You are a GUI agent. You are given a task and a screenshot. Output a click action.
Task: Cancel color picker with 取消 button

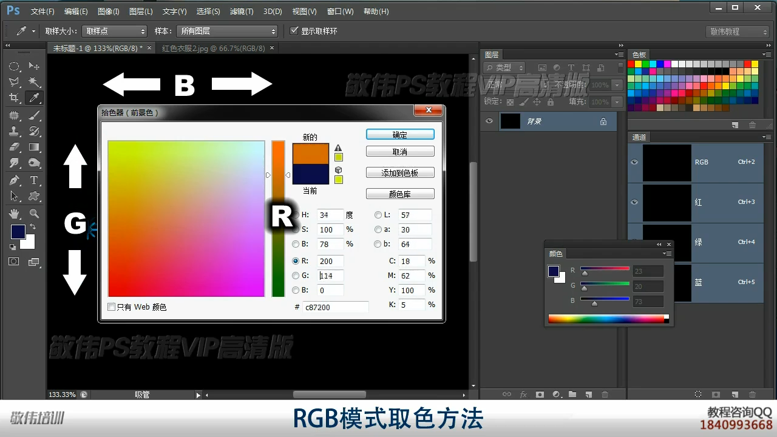pyautogui.click(x=400, y=151)
